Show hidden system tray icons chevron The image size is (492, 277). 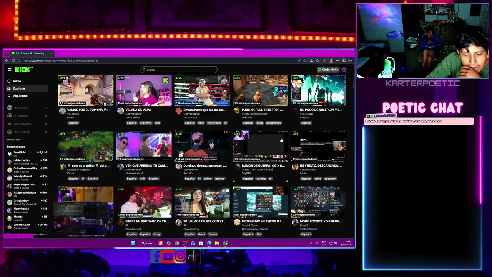(x=311, y=243)
